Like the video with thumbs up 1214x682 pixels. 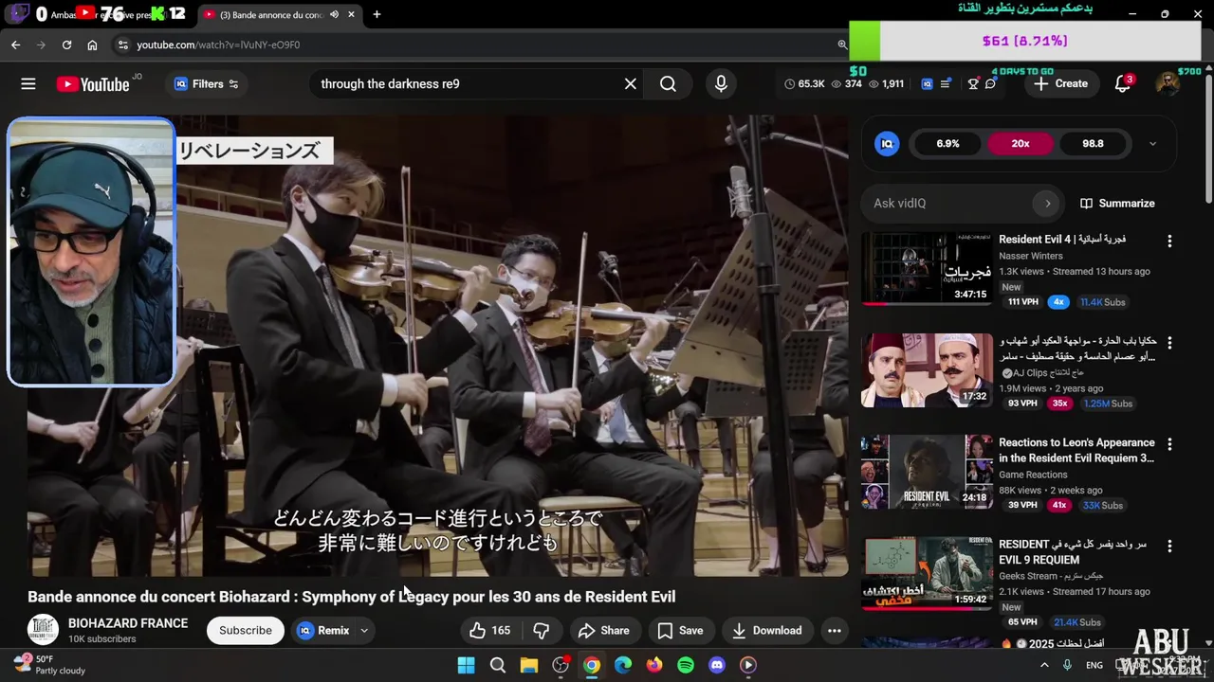coord(490,631)
